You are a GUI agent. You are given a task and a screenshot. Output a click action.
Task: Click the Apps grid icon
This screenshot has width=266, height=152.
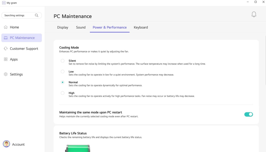[x=6, y=59]
